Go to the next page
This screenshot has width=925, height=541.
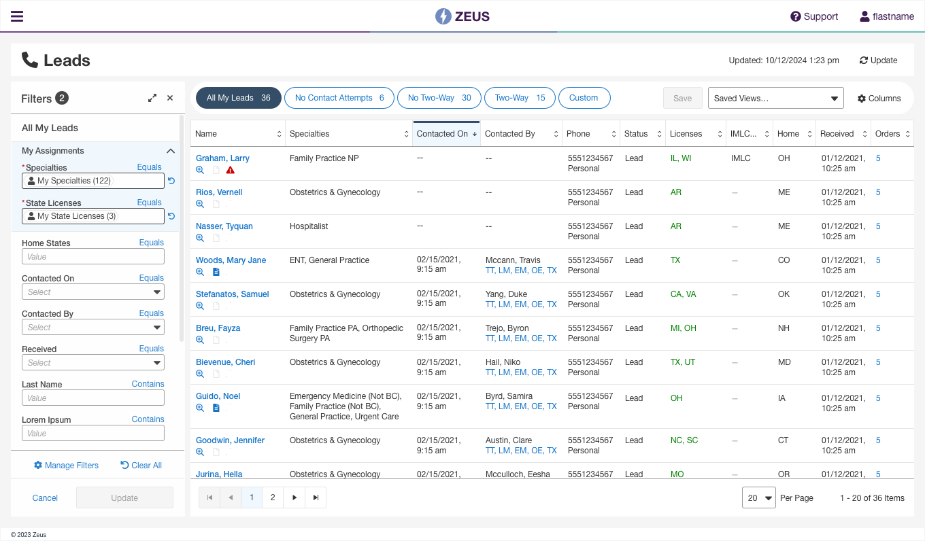[x=294, y=498]
